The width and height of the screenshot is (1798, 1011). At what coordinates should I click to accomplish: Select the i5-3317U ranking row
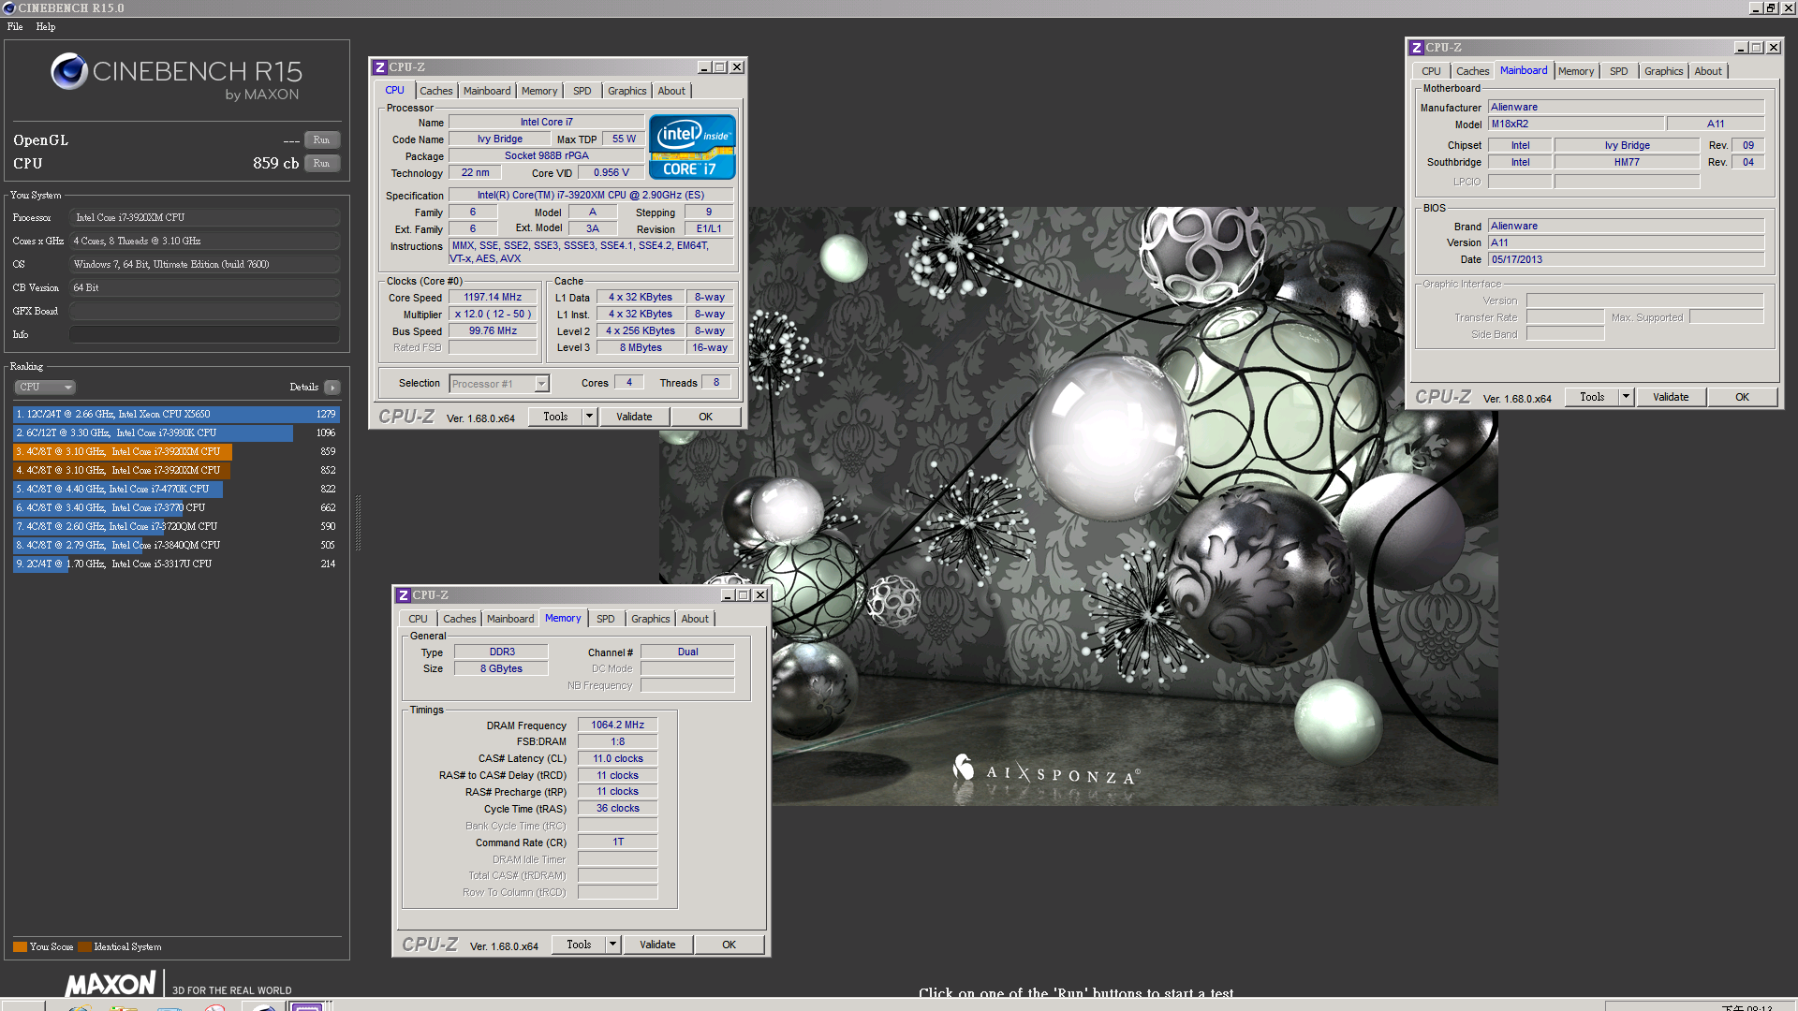176,564
